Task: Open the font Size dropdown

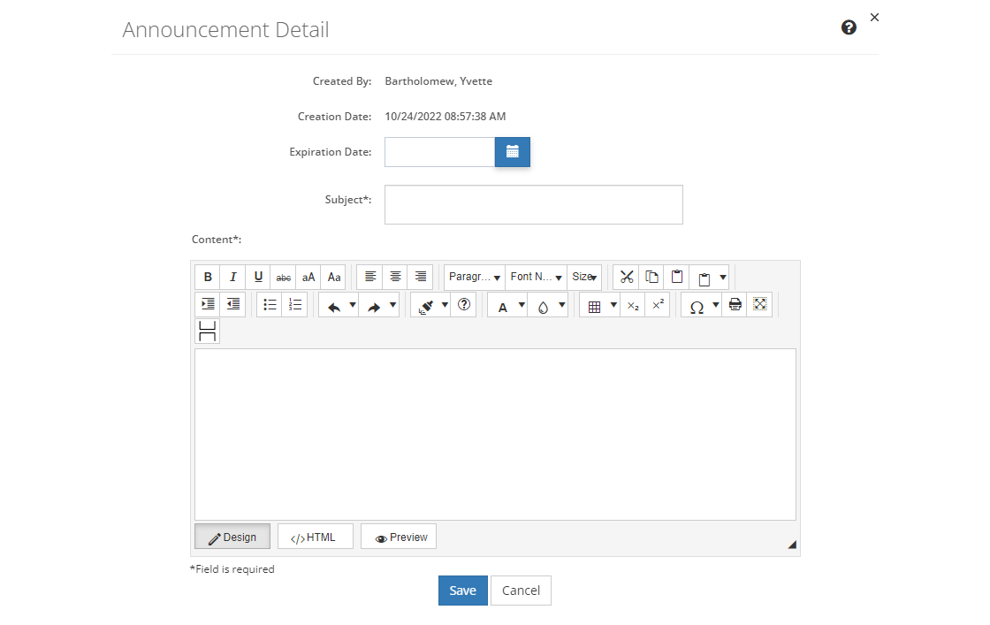Action: tap(584, 277)
